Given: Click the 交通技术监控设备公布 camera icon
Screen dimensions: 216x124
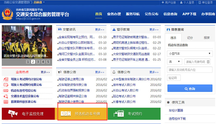Looking at the screenshot, I should pos(6,96).
